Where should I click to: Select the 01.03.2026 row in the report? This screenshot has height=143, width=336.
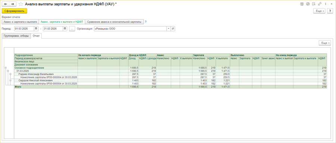pyautogui.click(x=46, y=71)
